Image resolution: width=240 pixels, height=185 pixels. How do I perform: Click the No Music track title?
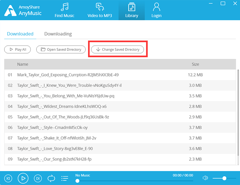click(x=83, y=175)
